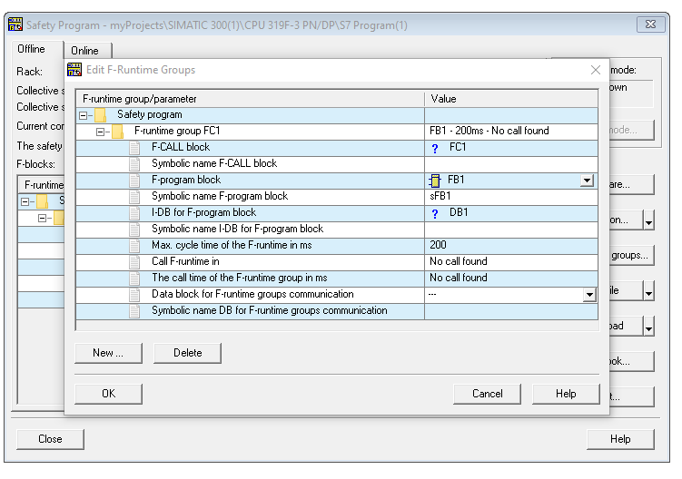Click Cancel in Edit F-Runtime Groups
The image size is (682, 479).
click(x=487, y=394)
